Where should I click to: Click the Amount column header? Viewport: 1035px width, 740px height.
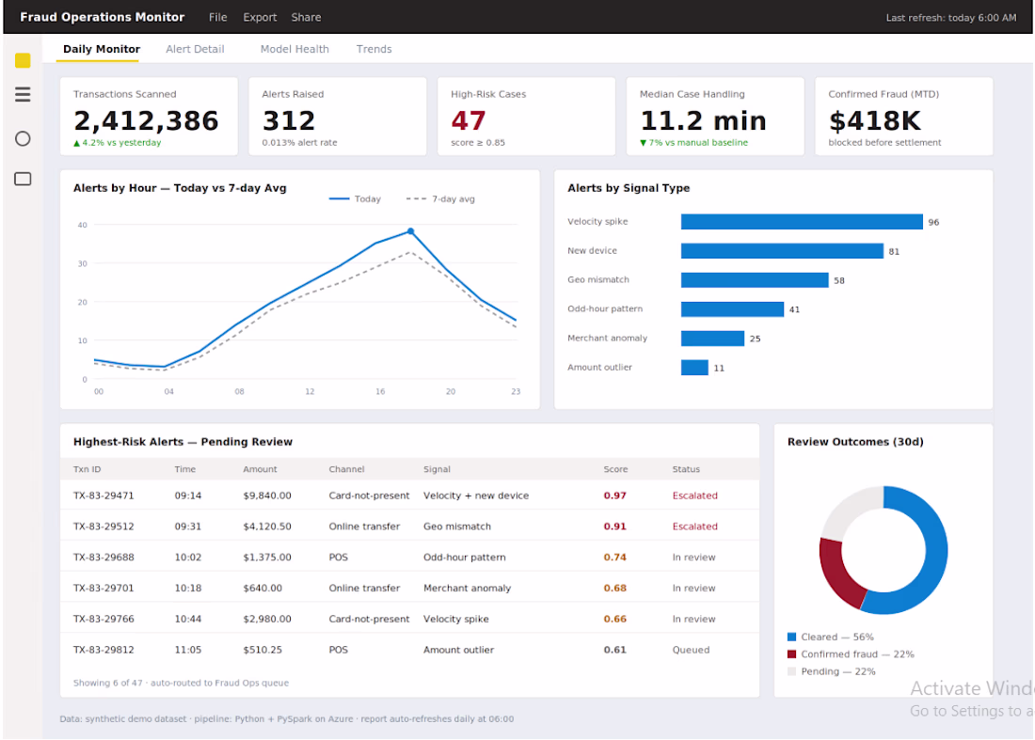260,469
